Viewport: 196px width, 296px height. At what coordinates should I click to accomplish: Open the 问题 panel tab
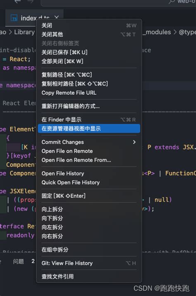[18, 262]
